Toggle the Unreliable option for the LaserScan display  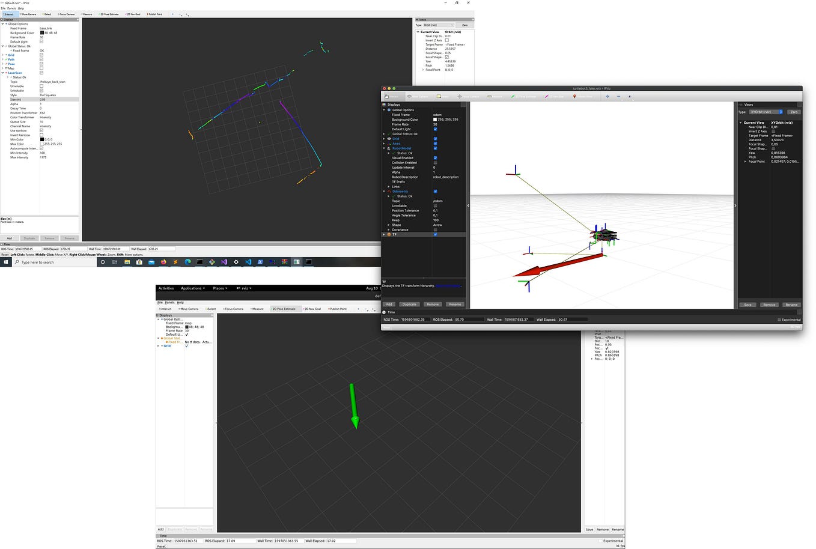coord(40,86)
